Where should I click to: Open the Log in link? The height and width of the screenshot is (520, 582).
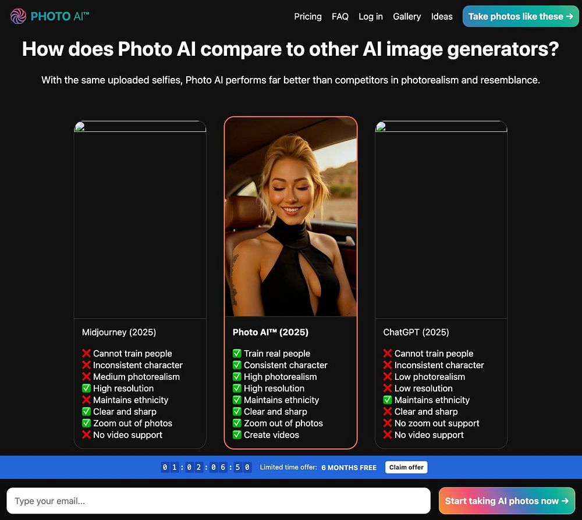[370, 17]
